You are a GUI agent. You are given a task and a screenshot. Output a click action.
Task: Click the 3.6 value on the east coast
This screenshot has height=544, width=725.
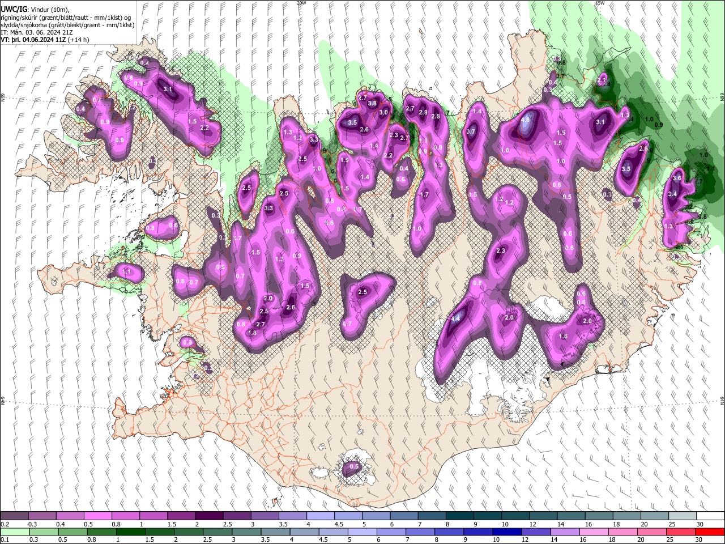pyautogui.click(x=676, y=178)
